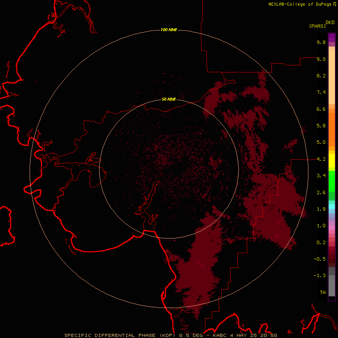This screenshot has width=338, height=338.
Task: Pick the bright yellow band of the color scale
Action: click(x=332, y=161)
